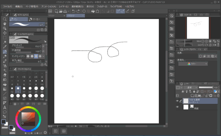Open the ファイル(F) menu
Viewport: 221px width, 136px height.
(x=8, y=7)
